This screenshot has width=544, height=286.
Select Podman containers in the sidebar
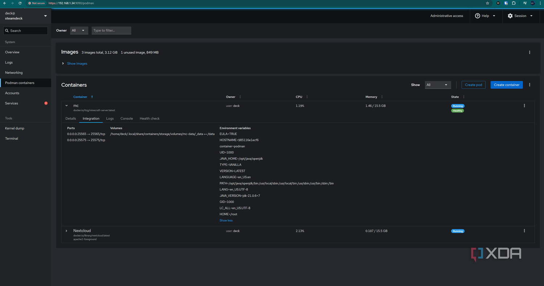click(x=25, y=83)
